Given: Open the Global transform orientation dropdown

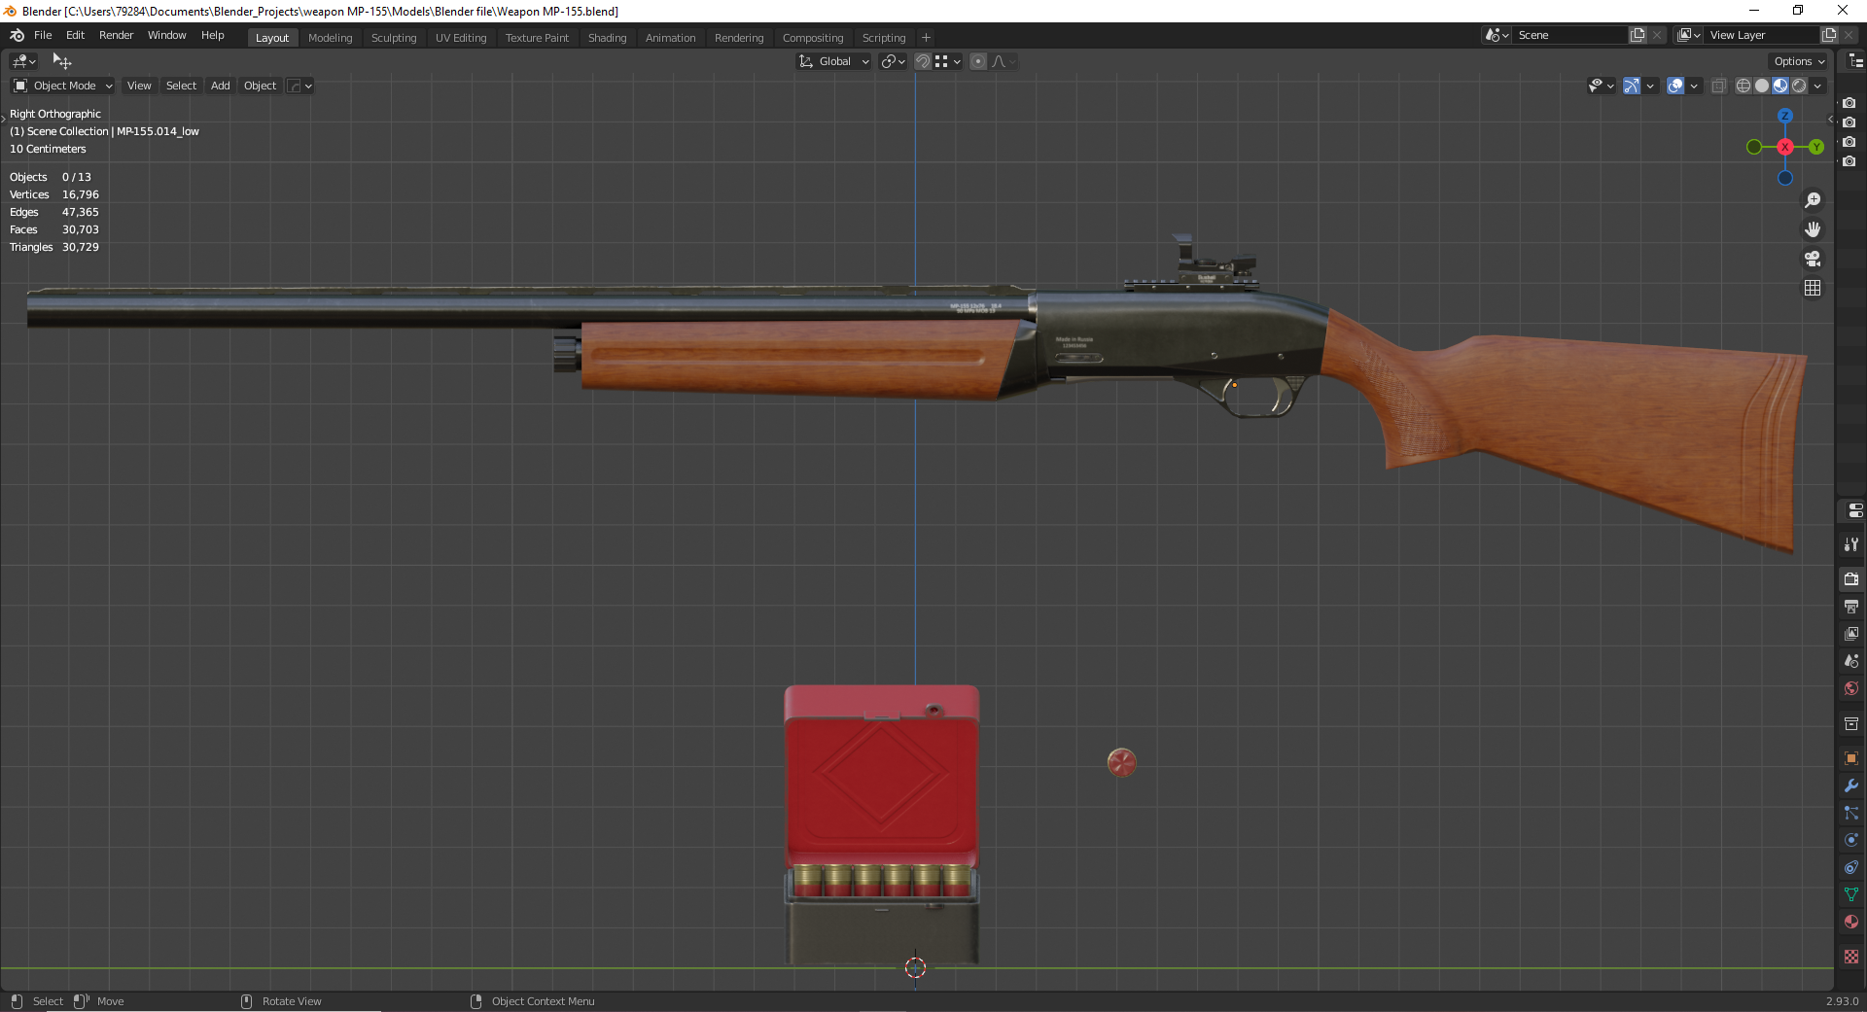Looking at the screenshot, I should (833, 61).
